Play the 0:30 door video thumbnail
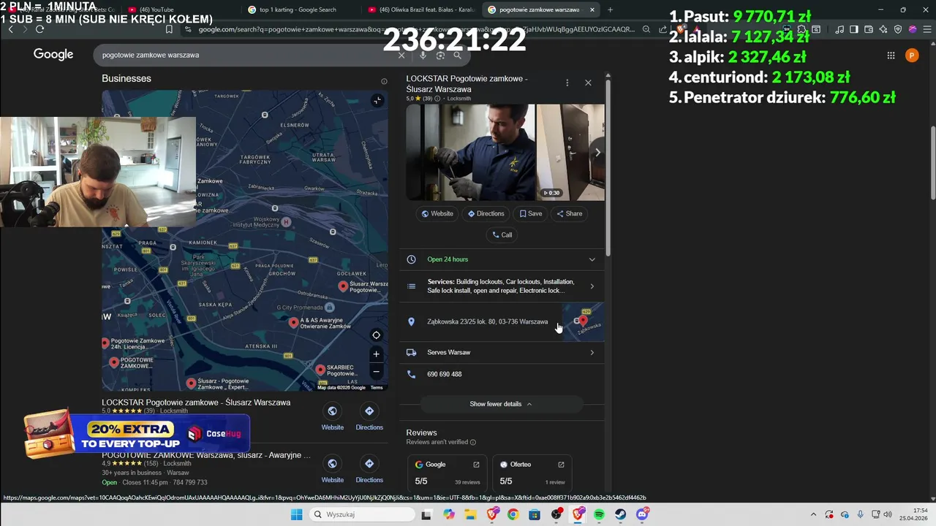The width and height of the screenshot is (936, 526). [570, 152]
